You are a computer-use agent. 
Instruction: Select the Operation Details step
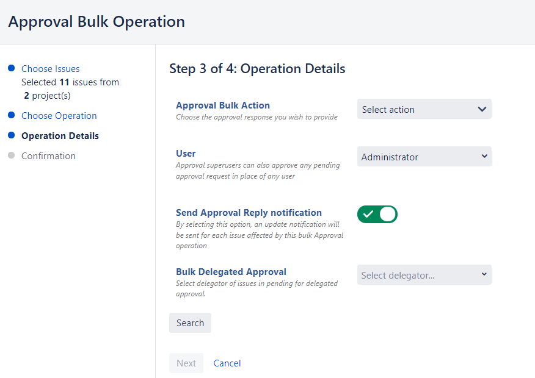pos(60,136)
